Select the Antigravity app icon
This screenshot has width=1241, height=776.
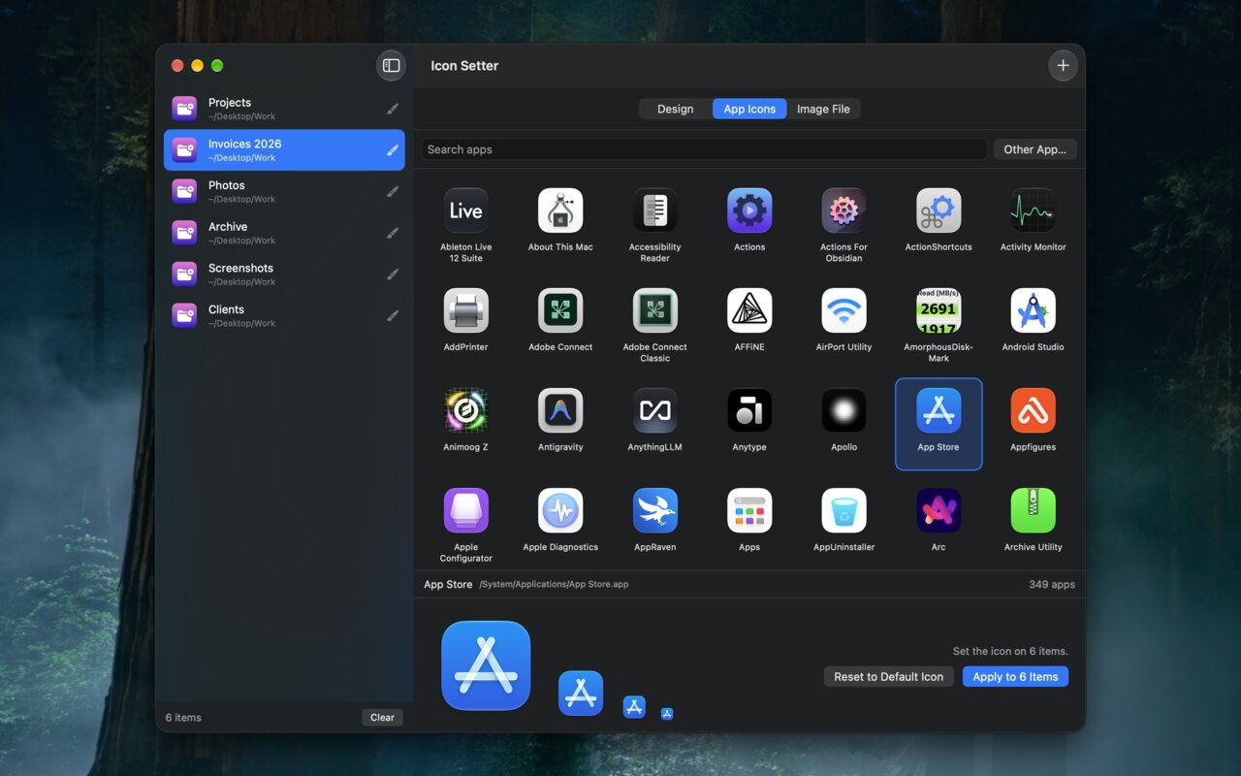click(x=560, y=410)
